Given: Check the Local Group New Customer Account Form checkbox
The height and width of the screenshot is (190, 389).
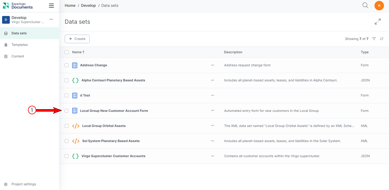Looking at the screenshot, I should pos(67,111).
